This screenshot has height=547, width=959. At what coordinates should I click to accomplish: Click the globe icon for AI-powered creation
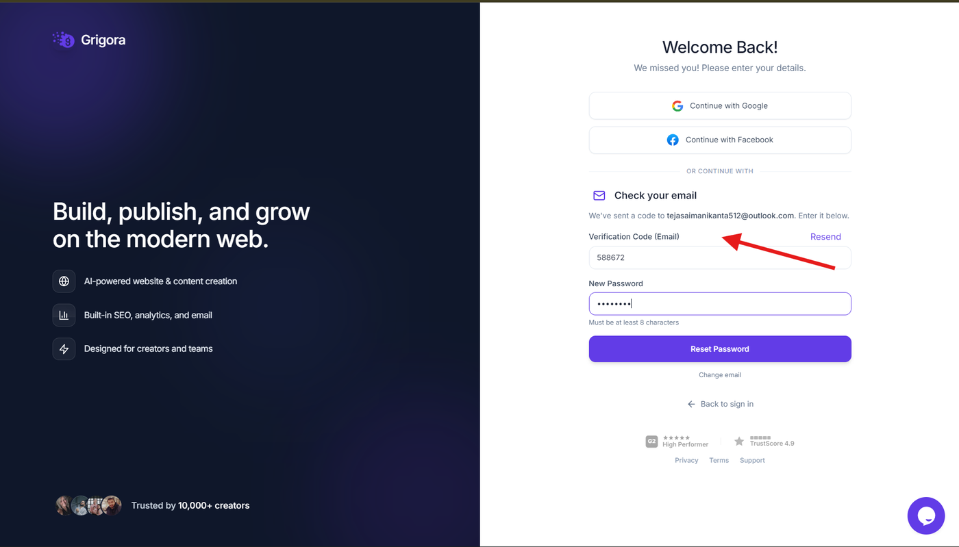(x=64, y=281)
